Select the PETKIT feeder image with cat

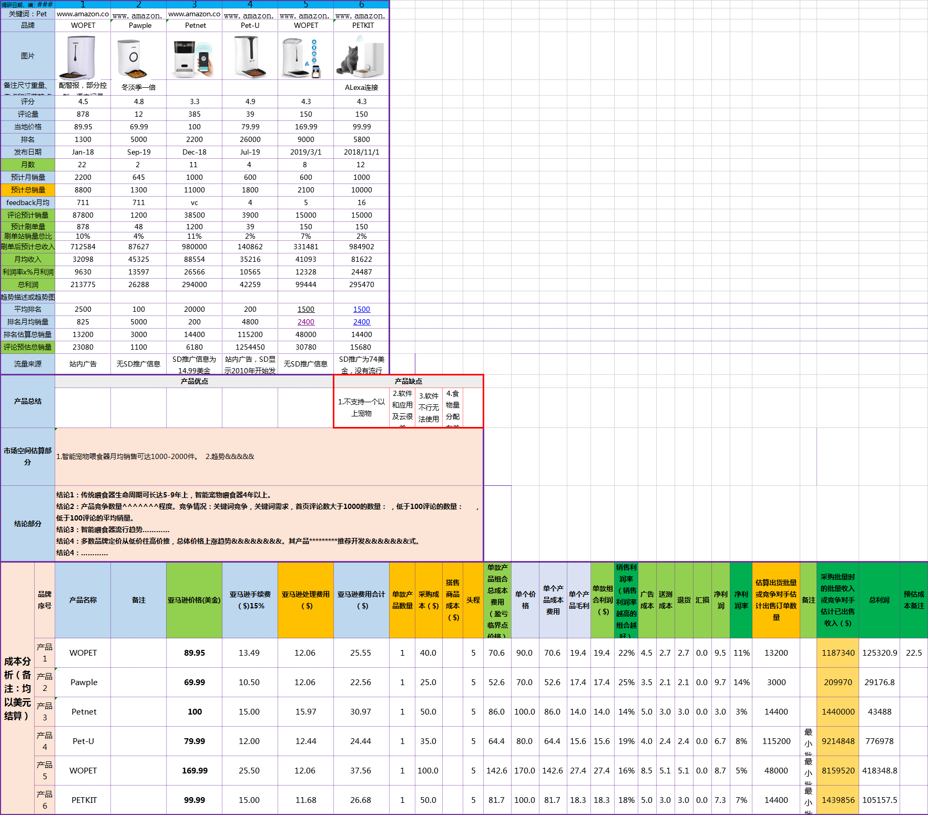pyautogui.click(x=360, y=58)
